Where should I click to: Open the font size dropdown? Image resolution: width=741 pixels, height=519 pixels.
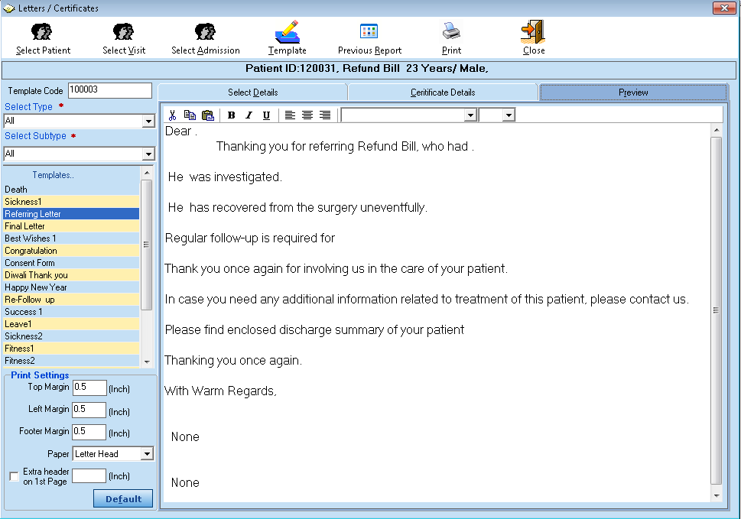[509, 115]
